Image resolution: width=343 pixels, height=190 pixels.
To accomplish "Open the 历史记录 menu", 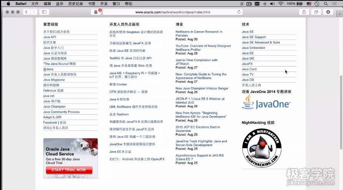I will tap(75, 4).
